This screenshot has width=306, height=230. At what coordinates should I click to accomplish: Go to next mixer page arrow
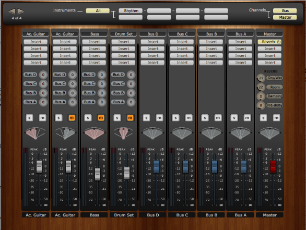[x=21, y=11]
